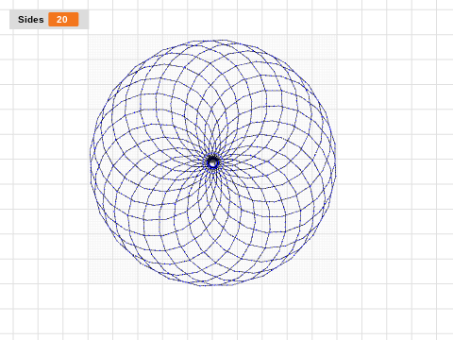Click empty grid area below the Sides monitor
The height and width of the screenshot is (340, 453).
[47, 94]
